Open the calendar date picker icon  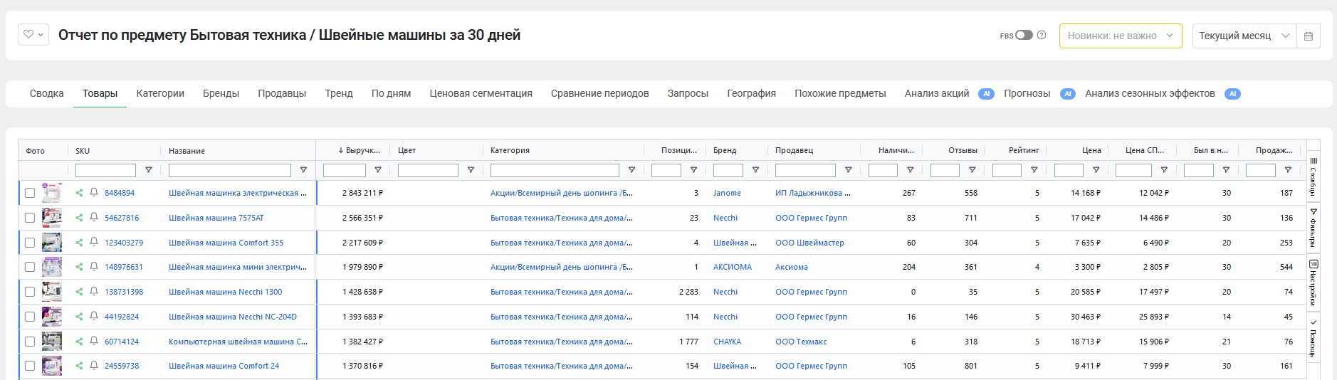(x=1308, y=36)
